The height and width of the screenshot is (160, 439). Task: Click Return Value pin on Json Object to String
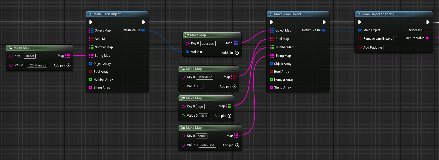click(x=427, y=38)
